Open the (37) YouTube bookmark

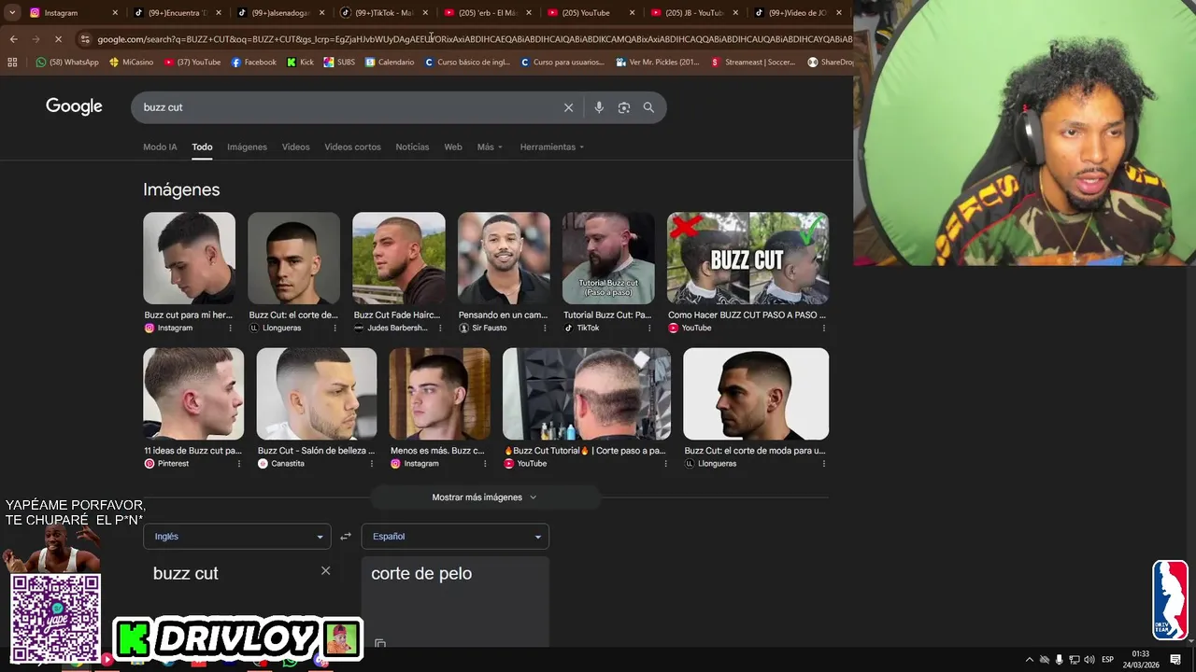[x=192, y=63]
